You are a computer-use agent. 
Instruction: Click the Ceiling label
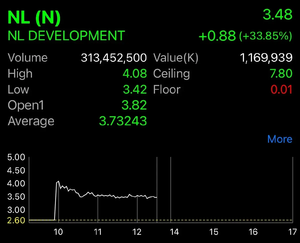171,74
